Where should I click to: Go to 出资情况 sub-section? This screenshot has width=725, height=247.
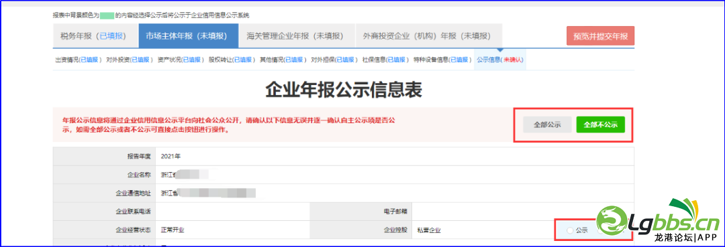78,60
